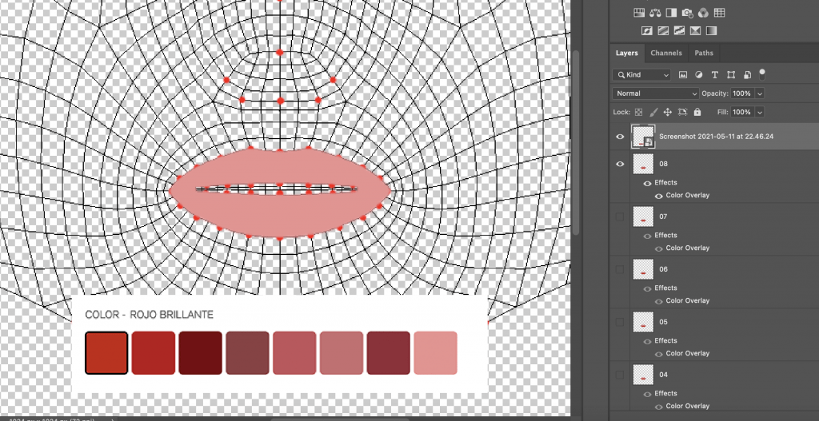Filter layers by adjustment layers icon

pos(699,74)
